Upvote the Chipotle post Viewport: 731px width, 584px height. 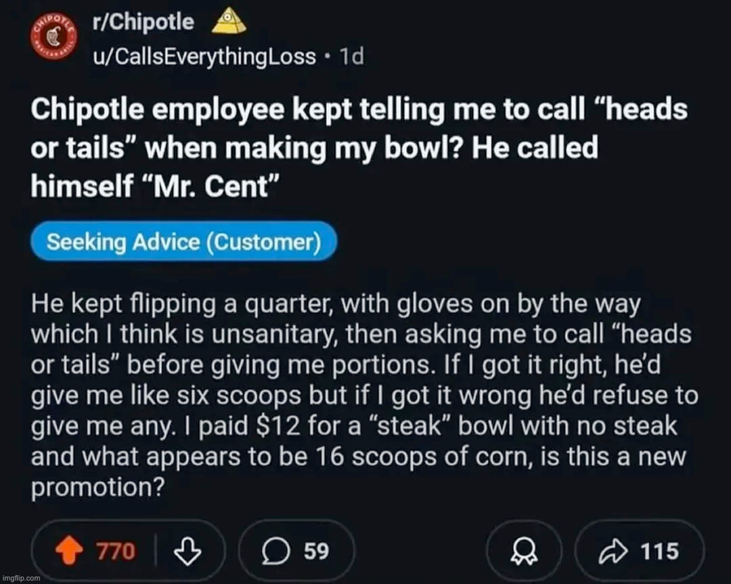click(x=68, y=551)
